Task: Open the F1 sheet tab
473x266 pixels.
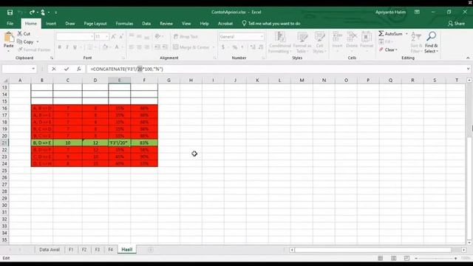Action: pos(71,250)
